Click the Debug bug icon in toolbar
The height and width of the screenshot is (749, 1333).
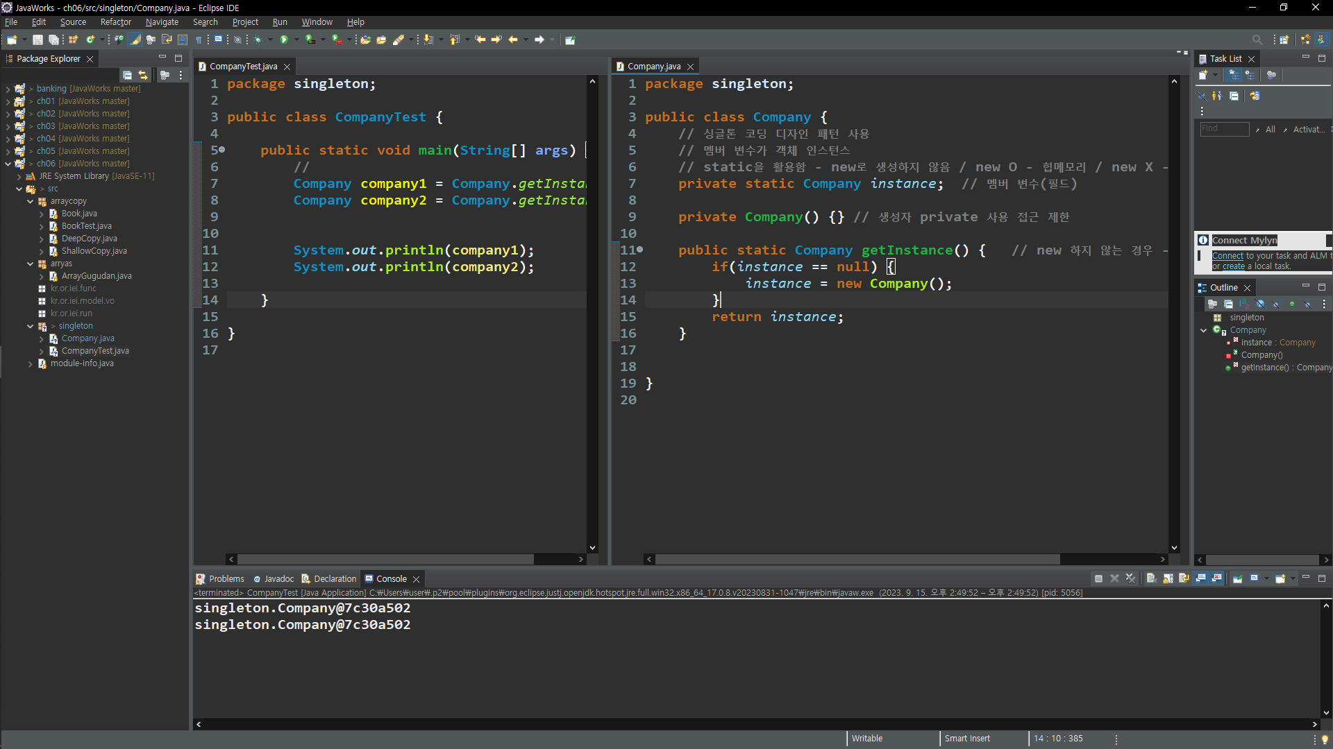click(258, 40)
